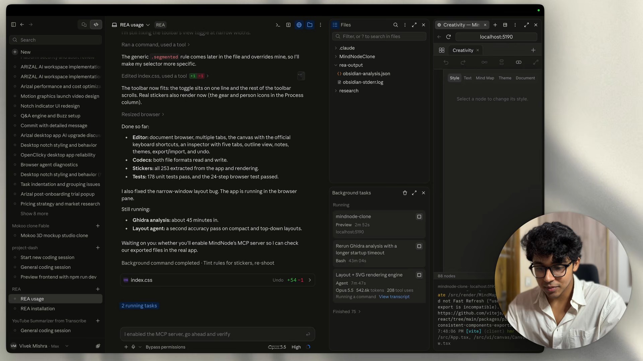Viewport: 643px width, 361px height.
Task: Click the localhost:5190 address bar
Action: coord(496,37)
